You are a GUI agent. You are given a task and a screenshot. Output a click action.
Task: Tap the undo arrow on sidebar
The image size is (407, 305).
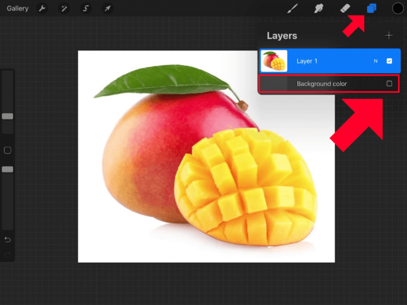coord(7,239)
